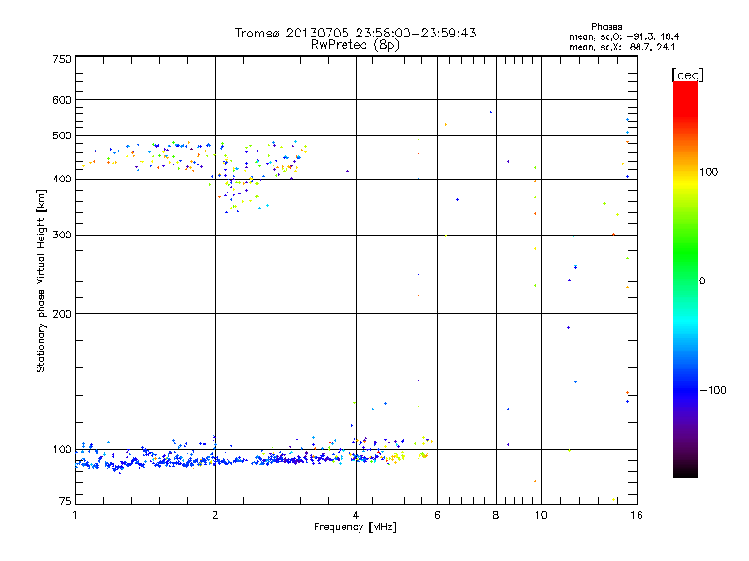This screenshot has height=561, width=749.
Task: Click the phase colorbar
Action: 685,279
